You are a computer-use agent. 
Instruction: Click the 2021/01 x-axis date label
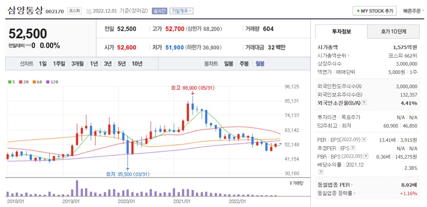point(182,201)
